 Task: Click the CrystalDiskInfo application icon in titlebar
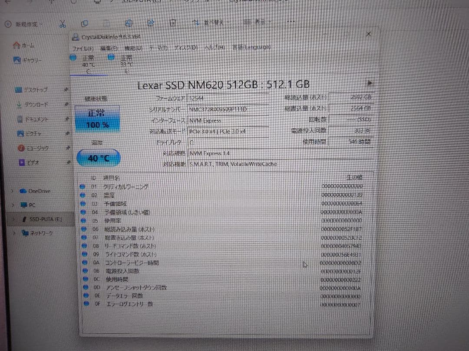[x=76, y=37]
